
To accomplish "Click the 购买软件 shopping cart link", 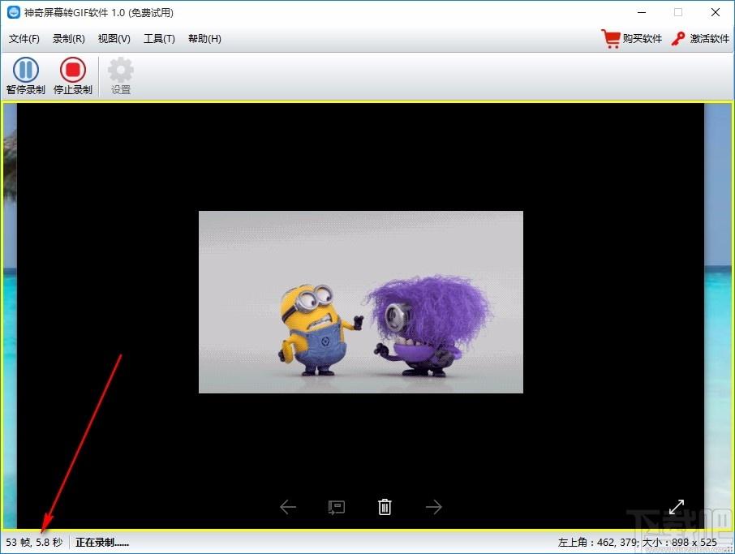I will coord(631,39).
